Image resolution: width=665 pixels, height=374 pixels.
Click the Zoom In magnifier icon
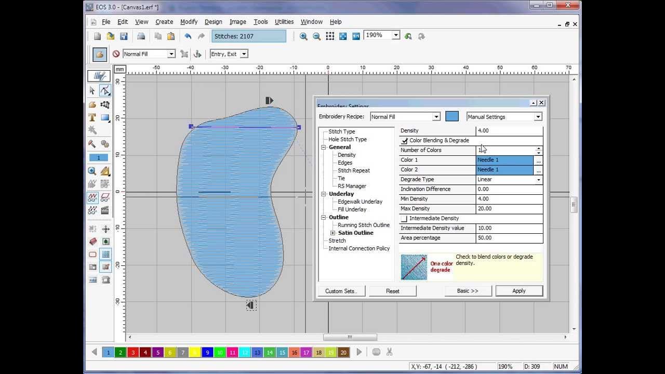(303, 36)
